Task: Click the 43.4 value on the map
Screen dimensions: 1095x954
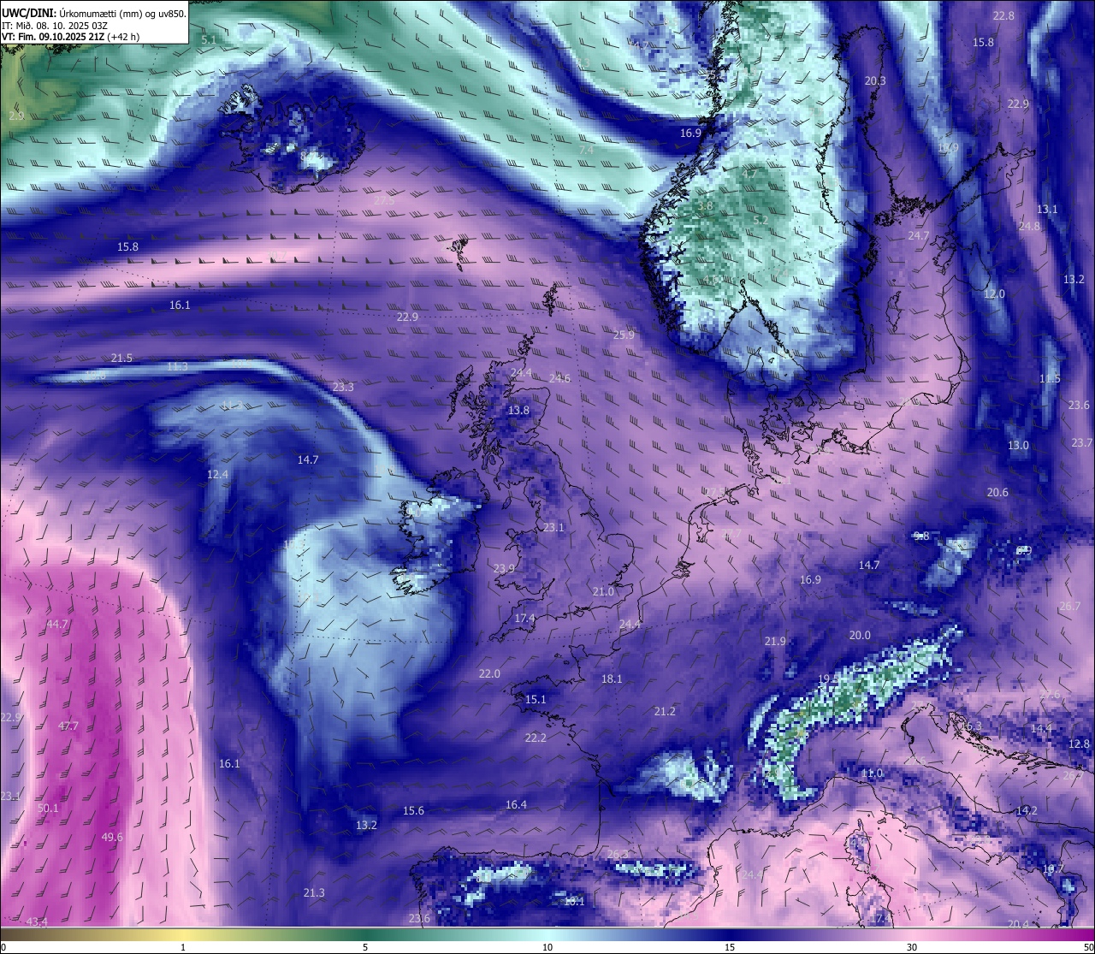Action: (x=37, y=922)
